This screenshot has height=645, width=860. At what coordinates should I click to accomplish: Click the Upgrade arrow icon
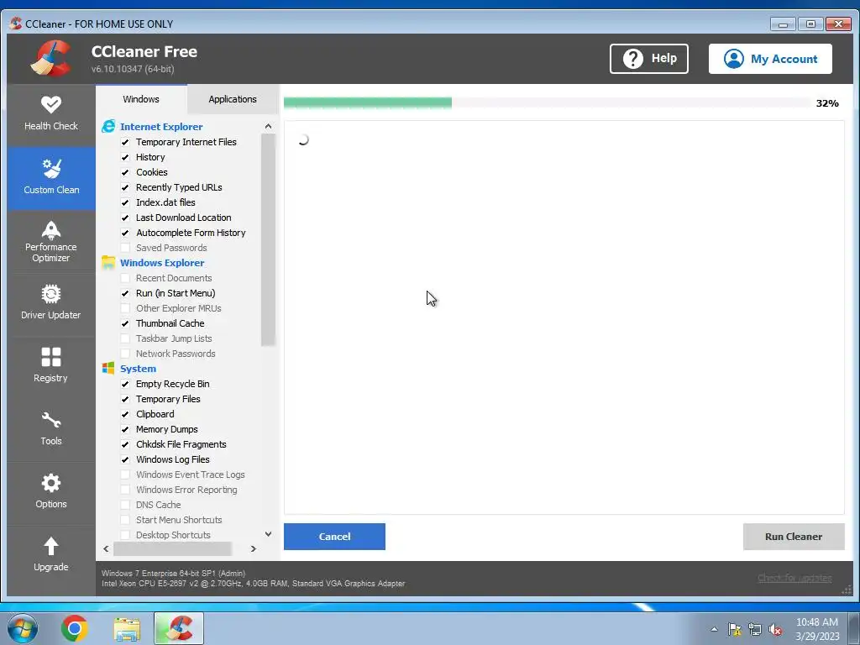click(x=51, y=546)
